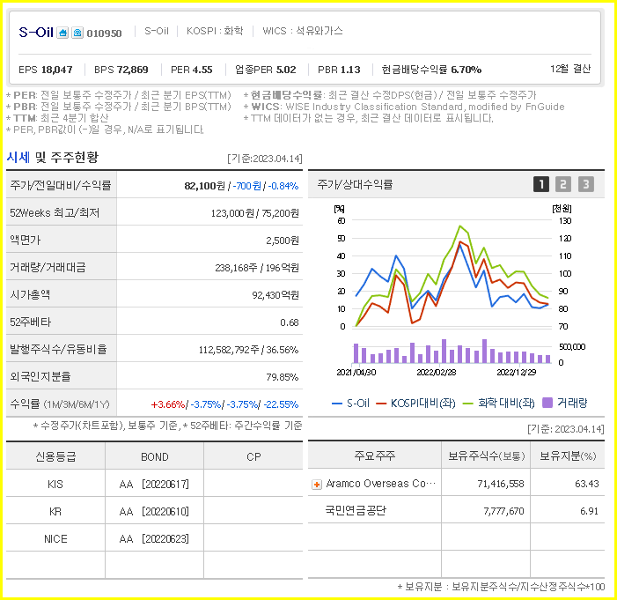Click the 238,168주 / 196억원 trading value
The image size is (617, 600).
tap(257, 268)
